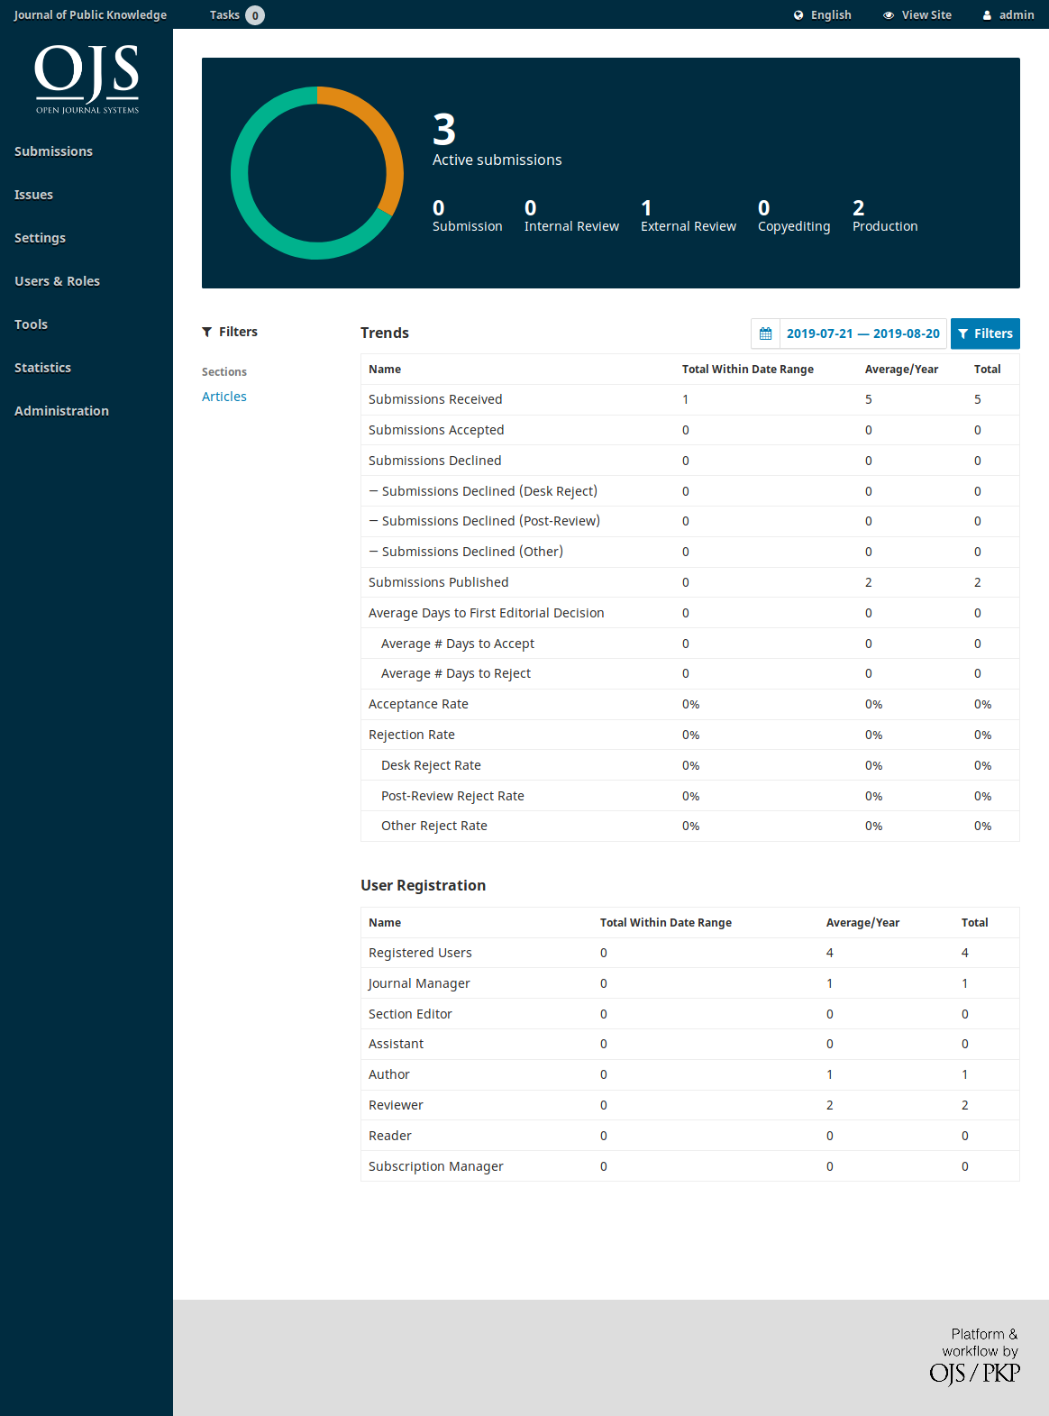Open Submissions in the sidebar
The height and width of the screenshot is (1416, 1049).
(x=53, y=151)
